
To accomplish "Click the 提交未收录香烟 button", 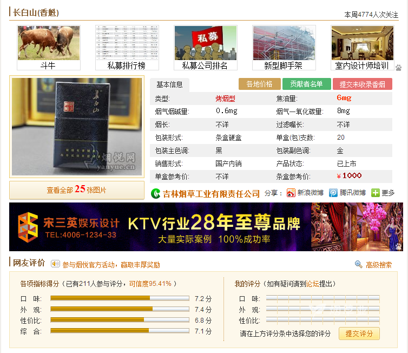I will click(x=362, y=84).
